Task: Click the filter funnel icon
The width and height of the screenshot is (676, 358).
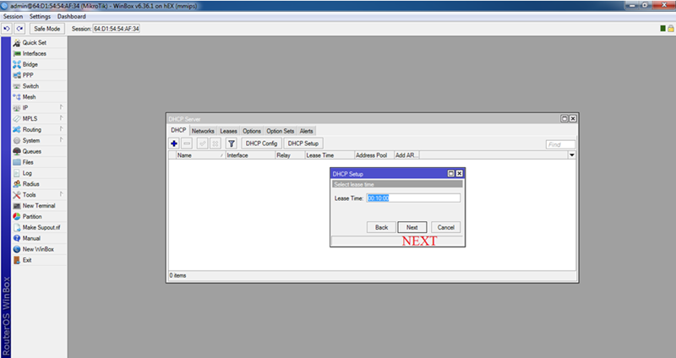Action: pos(230,144)
